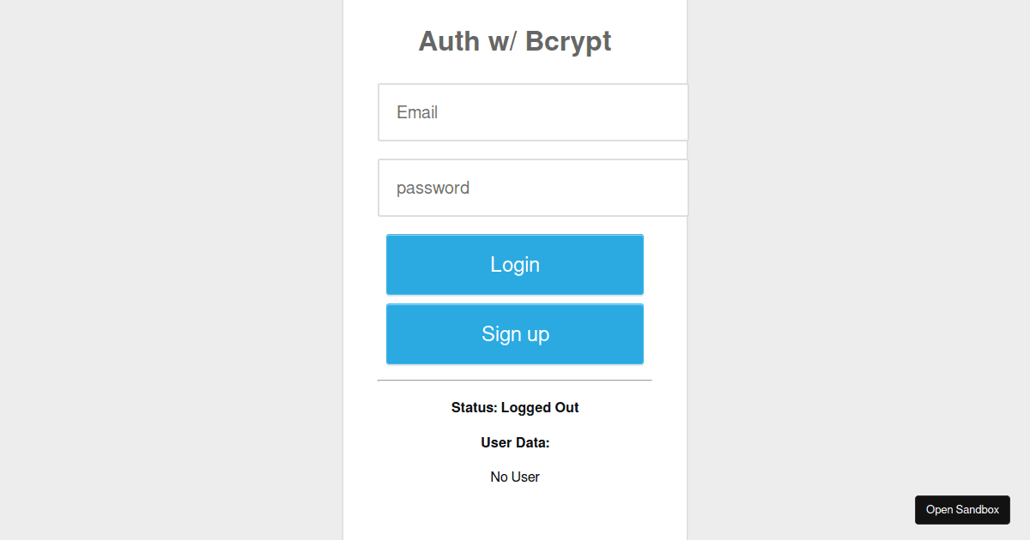This screenshot has width=1030, height=540.
Task: Register a new account with Sign up
Action: pos(515,333)
